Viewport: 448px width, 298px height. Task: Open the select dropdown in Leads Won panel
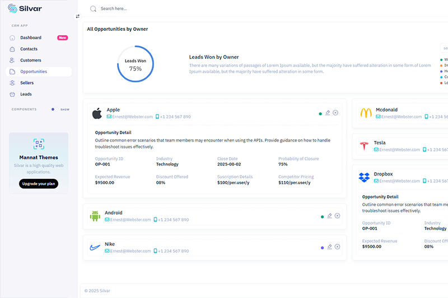pyautogui.click(x=445, y=48)
